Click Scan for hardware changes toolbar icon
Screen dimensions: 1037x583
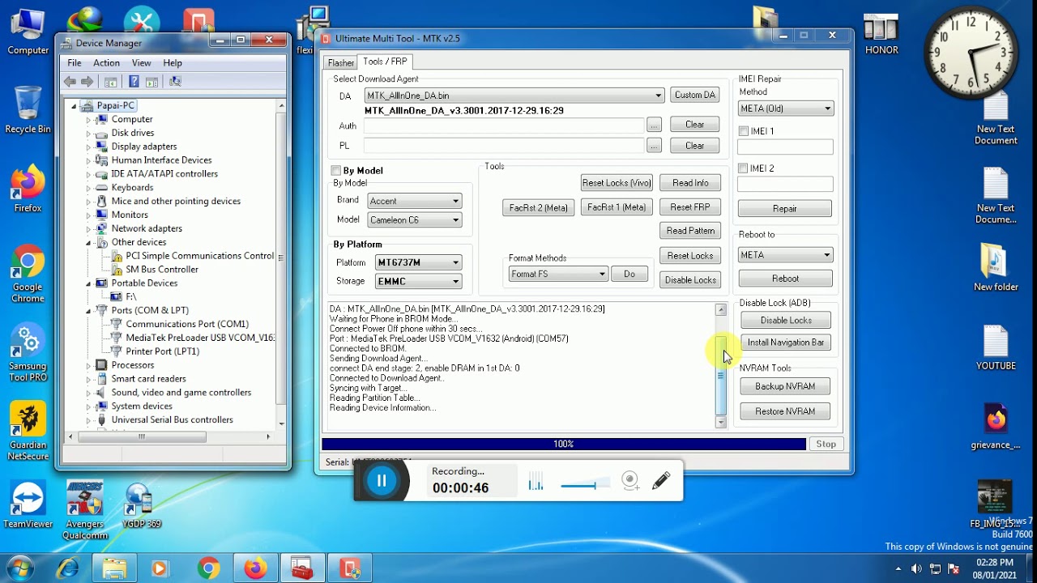[175, 82]
